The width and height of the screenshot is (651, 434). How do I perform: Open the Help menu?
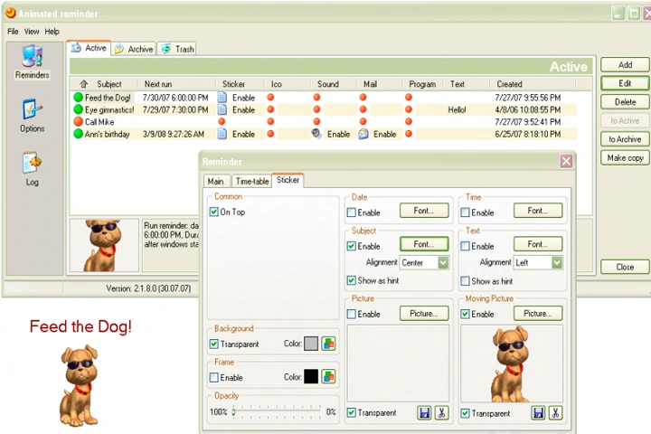(x=52, y=32)
